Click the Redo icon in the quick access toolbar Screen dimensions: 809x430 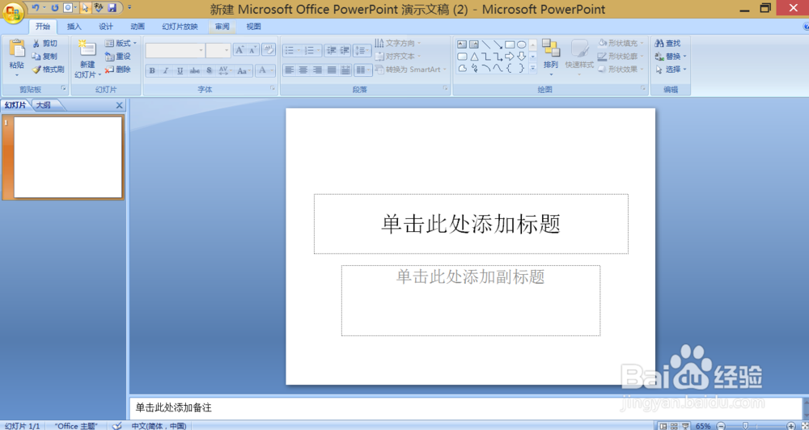(x=55, y=8)
